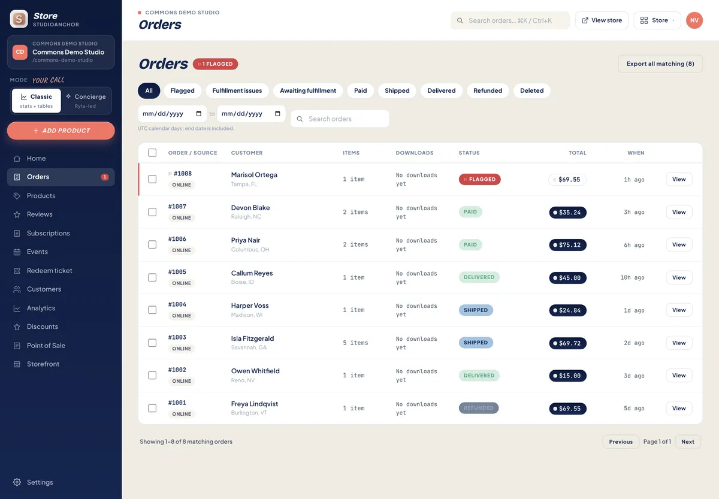This screenshot has width=719, height=499.
Task: Click the top Search orders field
Action: (510, 20)
